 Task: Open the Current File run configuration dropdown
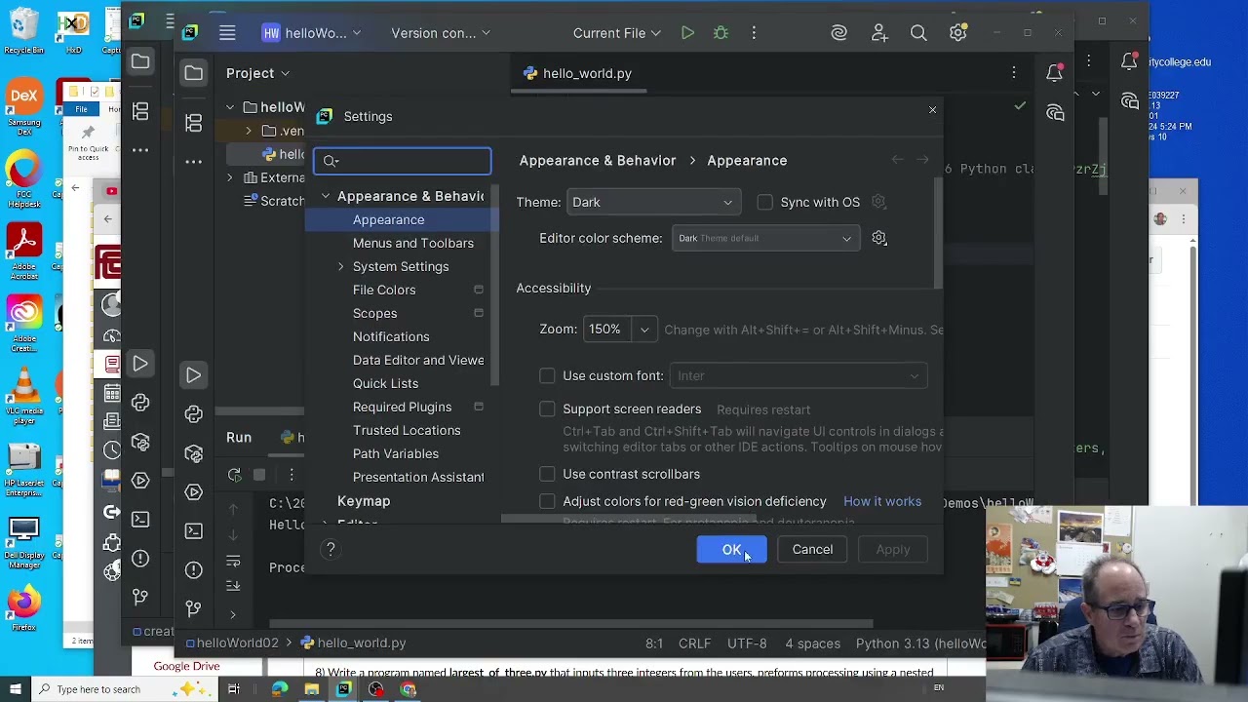pyautogui.click(x=616, y=33)
